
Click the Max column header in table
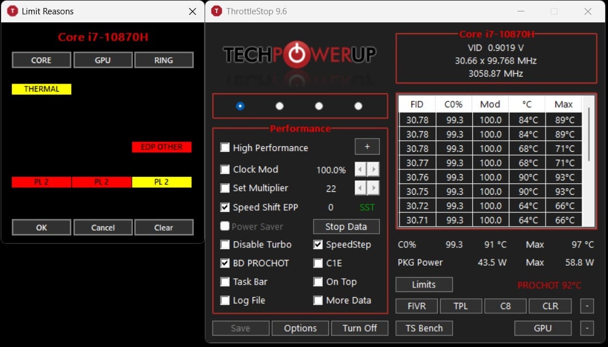point(563,105)
